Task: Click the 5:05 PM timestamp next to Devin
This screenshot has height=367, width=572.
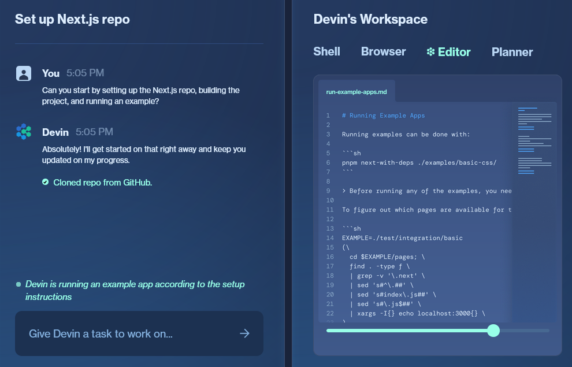Action: 94,132
